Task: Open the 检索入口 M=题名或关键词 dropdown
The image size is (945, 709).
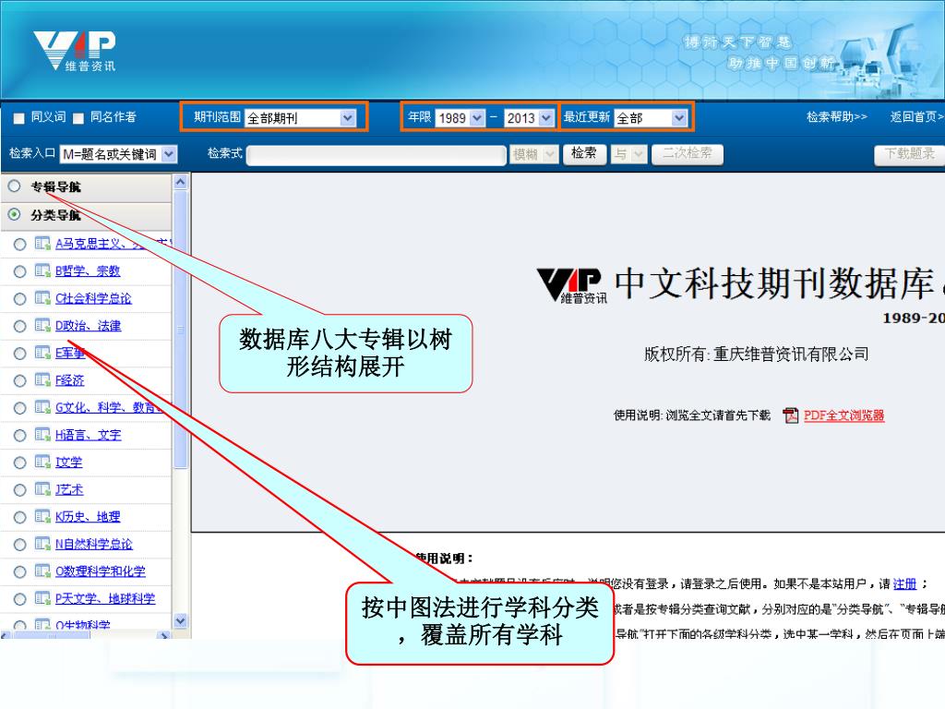Action: pyautogui.click(x=118, y=154)
